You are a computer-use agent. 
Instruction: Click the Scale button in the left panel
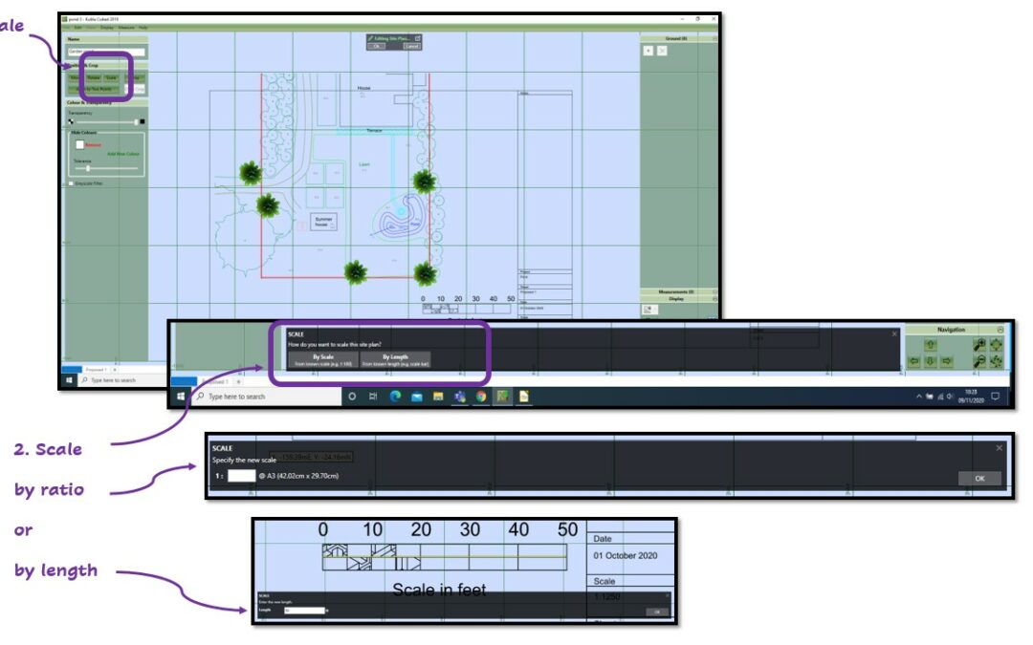click(x=111, y=78)
